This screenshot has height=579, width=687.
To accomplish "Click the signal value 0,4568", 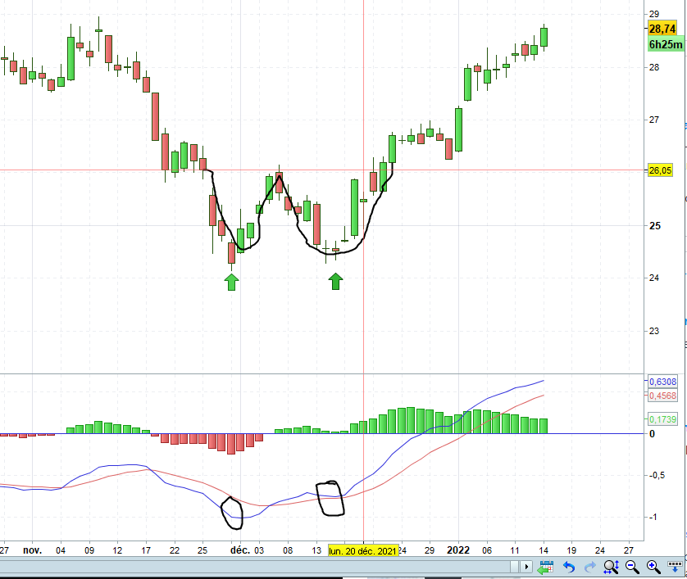I will click(x=662, y=396).
